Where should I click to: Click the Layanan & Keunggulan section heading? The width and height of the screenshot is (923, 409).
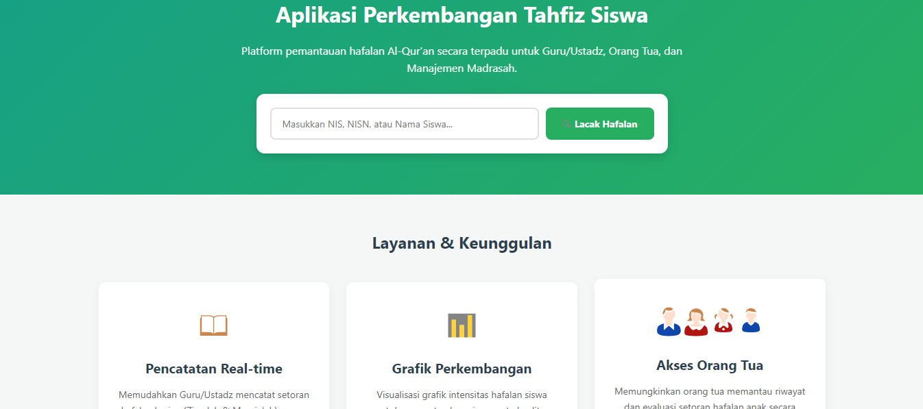click(x=461, y=243)
